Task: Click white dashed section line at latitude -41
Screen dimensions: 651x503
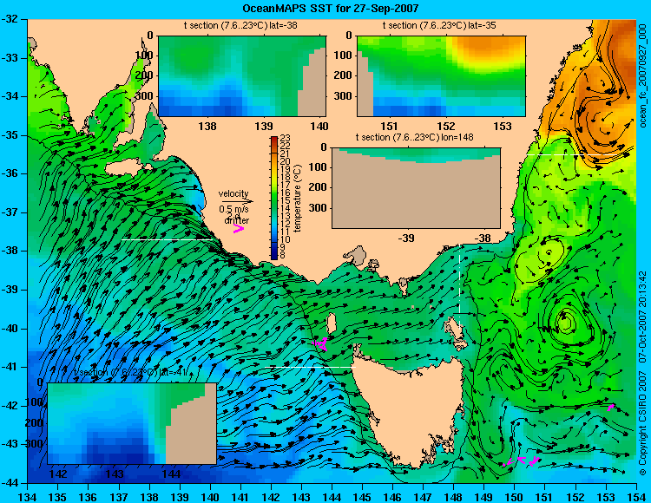Action: point(312,368)
